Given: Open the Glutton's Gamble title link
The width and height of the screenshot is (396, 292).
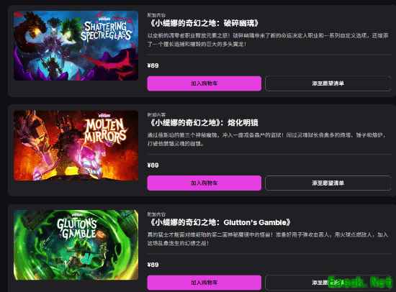Looking at the screenshot, I should click(x=220, y=222).
